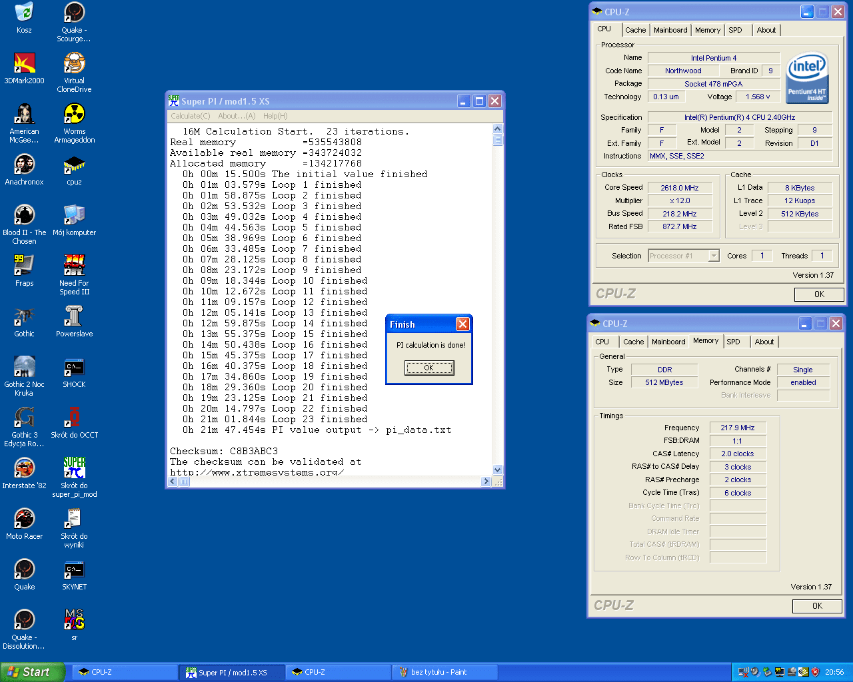The height and width of the screenshot is (682, 853).
Task: Select SPD tab in lower CPU-Z window
Action: [733, 342]
